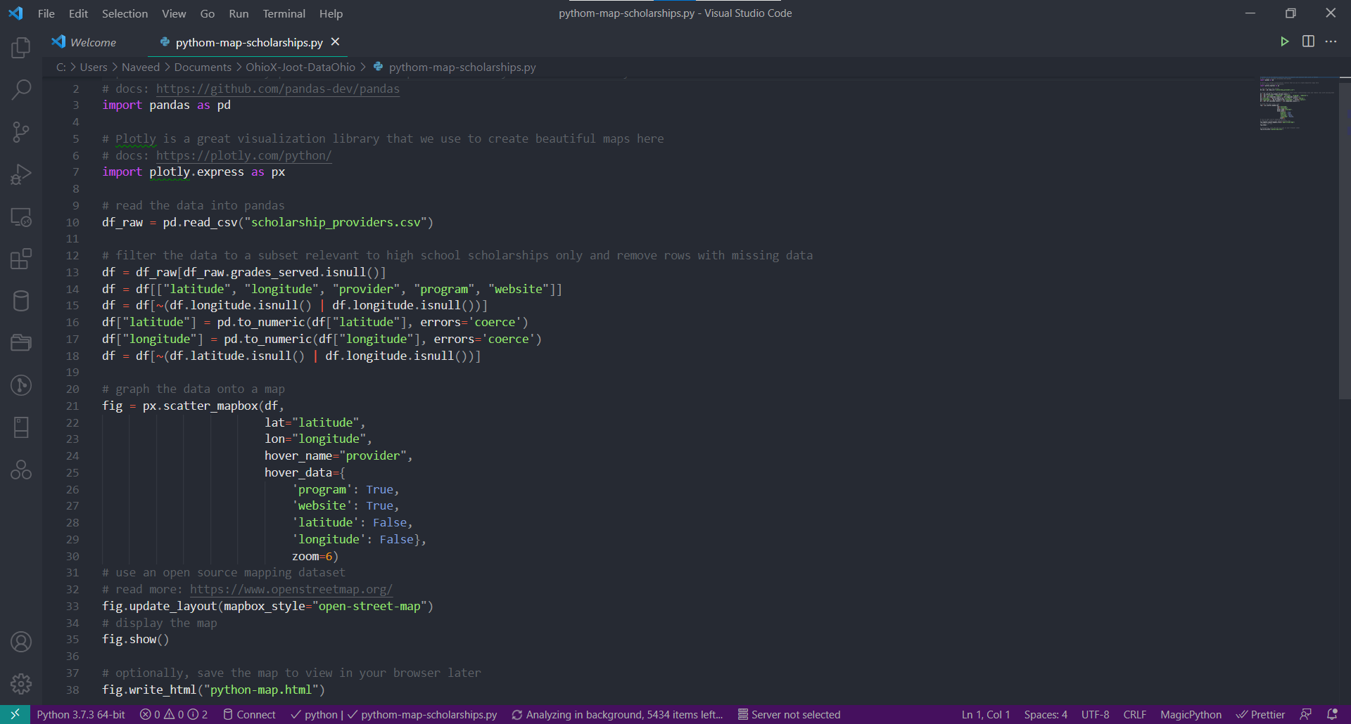Open the Terminal menu
The height and width of the screenshot is (724, 1351).
(284, 13)
